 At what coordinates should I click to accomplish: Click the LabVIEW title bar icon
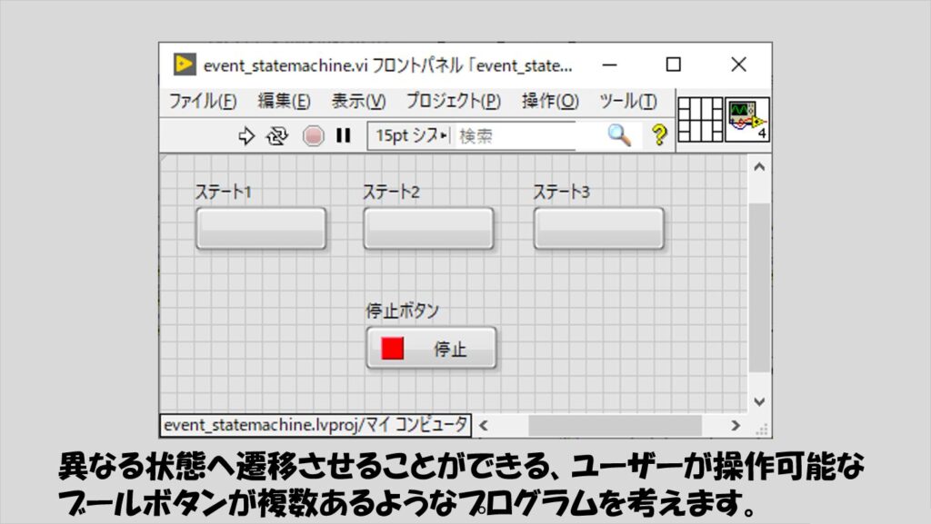pyautogui.click(x=185, y=64)
